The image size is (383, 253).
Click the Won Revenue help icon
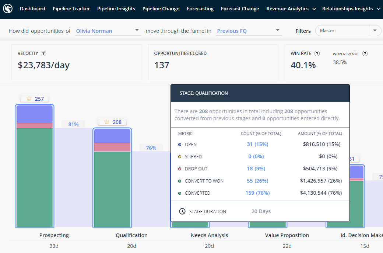coord(365,53)
